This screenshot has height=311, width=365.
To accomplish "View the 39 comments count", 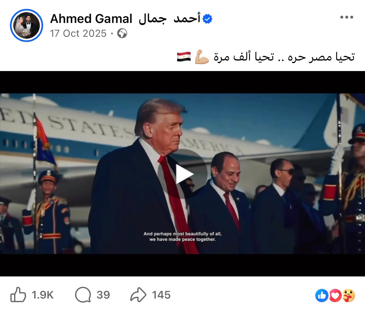I will [103, 295].
